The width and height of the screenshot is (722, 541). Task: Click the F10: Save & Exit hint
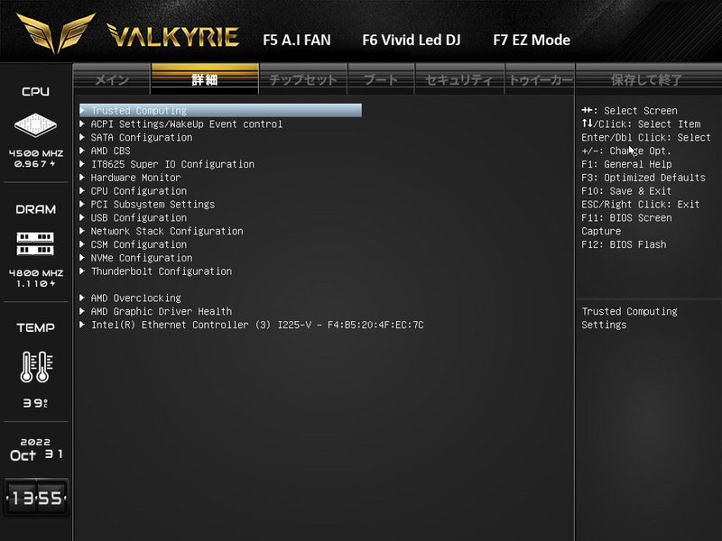[626, 191]
